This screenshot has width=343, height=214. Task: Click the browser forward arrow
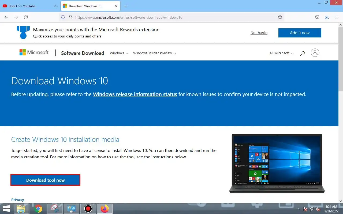pyautogui.click(x=16, y=17)
